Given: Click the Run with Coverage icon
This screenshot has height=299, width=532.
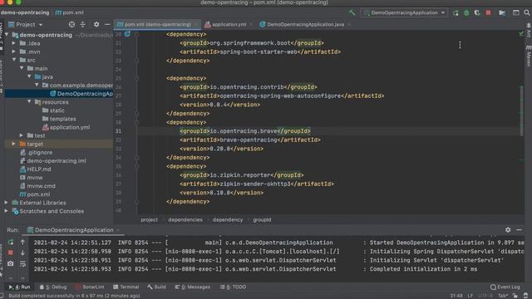Looking at the screenshot, I should tap(477, 13).
